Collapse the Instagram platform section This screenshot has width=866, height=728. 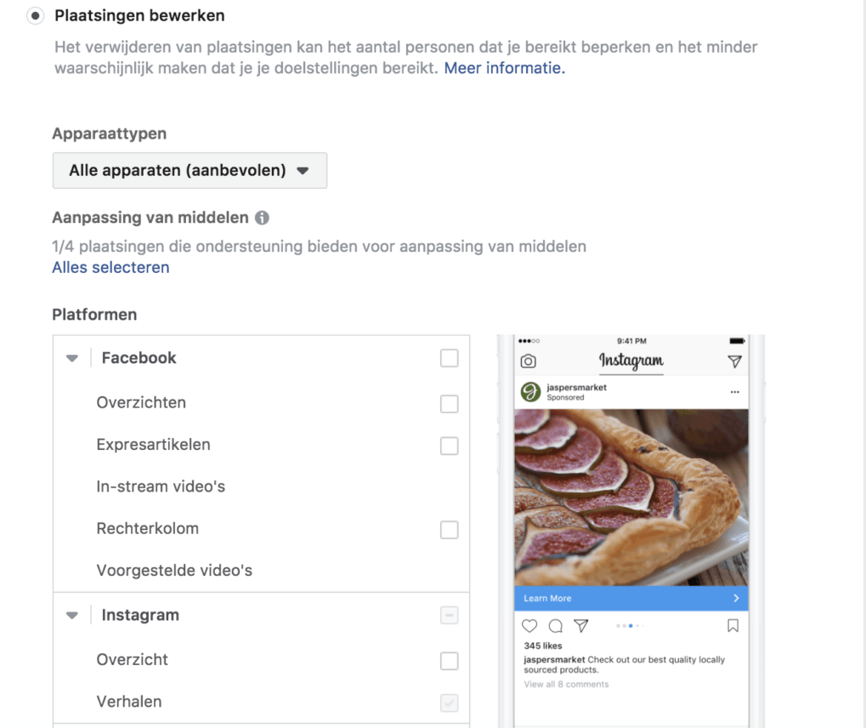tap(72, 616)
